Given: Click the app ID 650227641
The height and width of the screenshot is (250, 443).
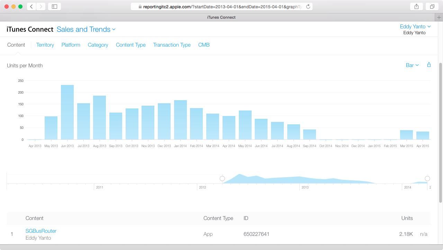Looking at the screenshot, I should click(256, 234).
